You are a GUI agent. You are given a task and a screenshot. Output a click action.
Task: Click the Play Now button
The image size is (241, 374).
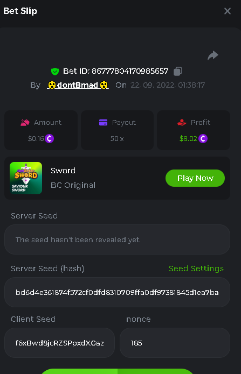[195, 178]
